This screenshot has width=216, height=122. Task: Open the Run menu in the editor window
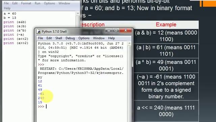37,3
